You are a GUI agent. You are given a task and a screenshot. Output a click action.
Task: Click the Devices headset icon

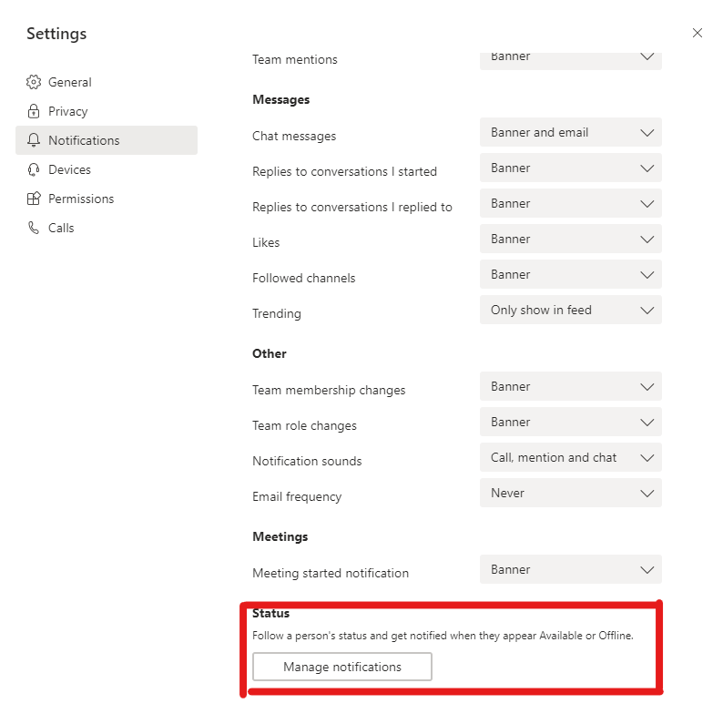click(x=34, y=169)
